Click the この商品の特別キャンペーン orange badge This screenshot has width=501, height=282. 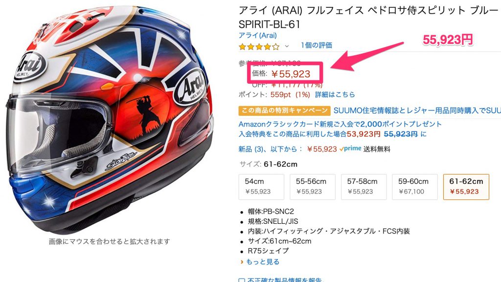coord(284,110)
